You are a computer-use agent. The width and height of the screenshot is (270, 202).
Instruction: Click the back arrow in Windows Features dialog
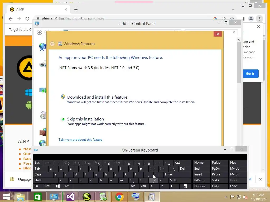tap(52, 44)
